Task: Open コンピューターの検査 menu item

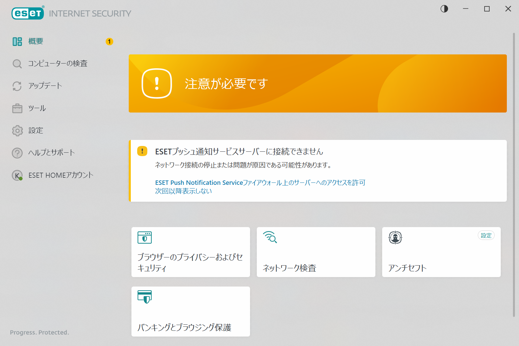Action: pyautogui.click(x=58, y=64)
